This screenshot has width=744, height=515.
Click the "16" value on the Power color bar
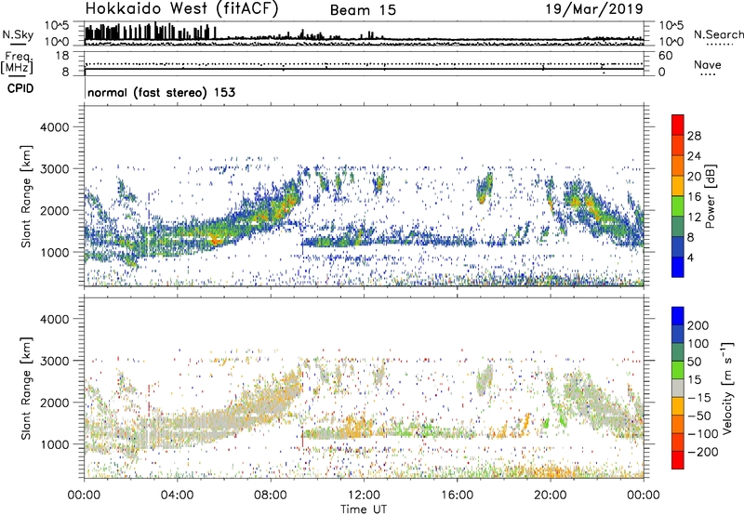coord(694,197)
